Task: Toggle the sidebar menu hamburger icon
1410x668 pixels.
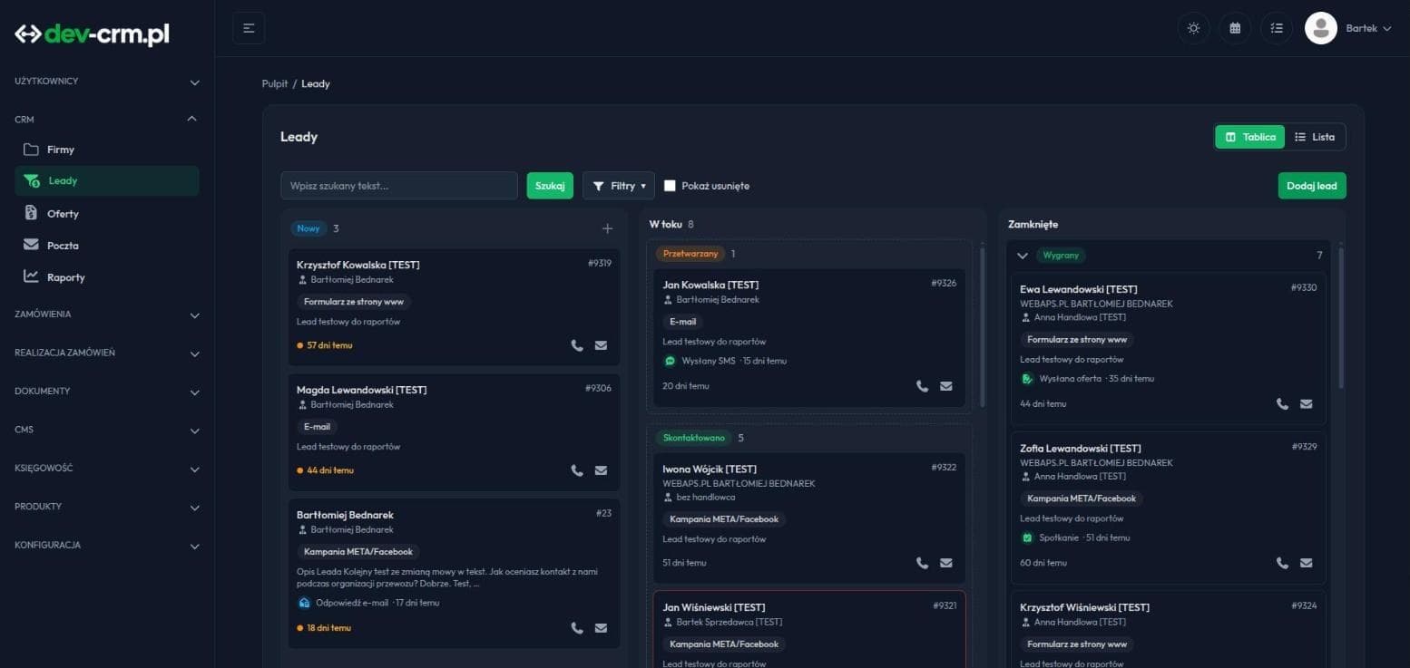Action: (249, 28)
